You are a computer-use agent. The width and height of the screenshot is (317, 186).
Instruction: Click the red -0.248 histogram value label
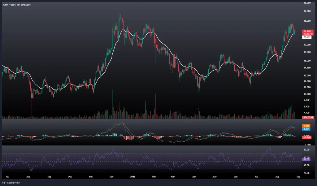pos(307,137)
